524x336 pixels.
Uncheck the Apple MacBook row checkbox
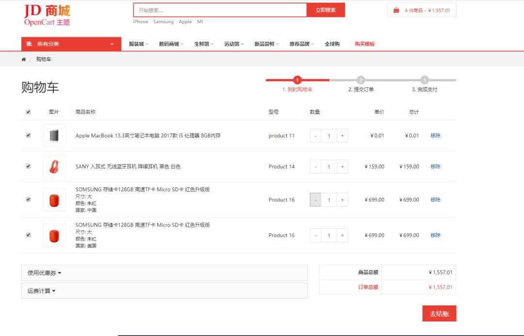tap(28, 135)
